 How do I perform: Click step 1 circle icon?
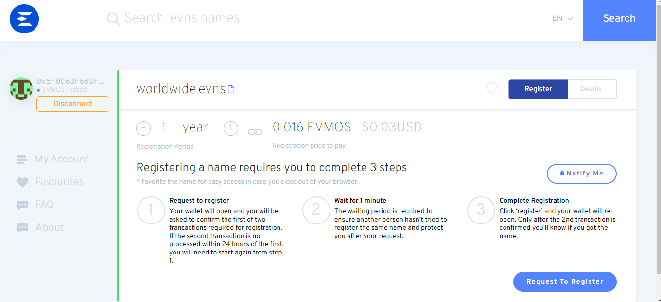pos(151,210)
